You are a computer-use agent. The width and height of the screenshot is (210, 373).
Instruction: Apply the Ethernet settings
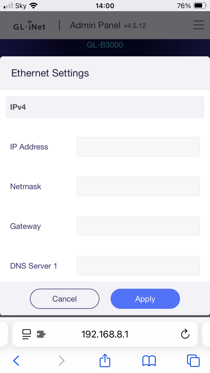pyautogui.click(x=145, y=299)
